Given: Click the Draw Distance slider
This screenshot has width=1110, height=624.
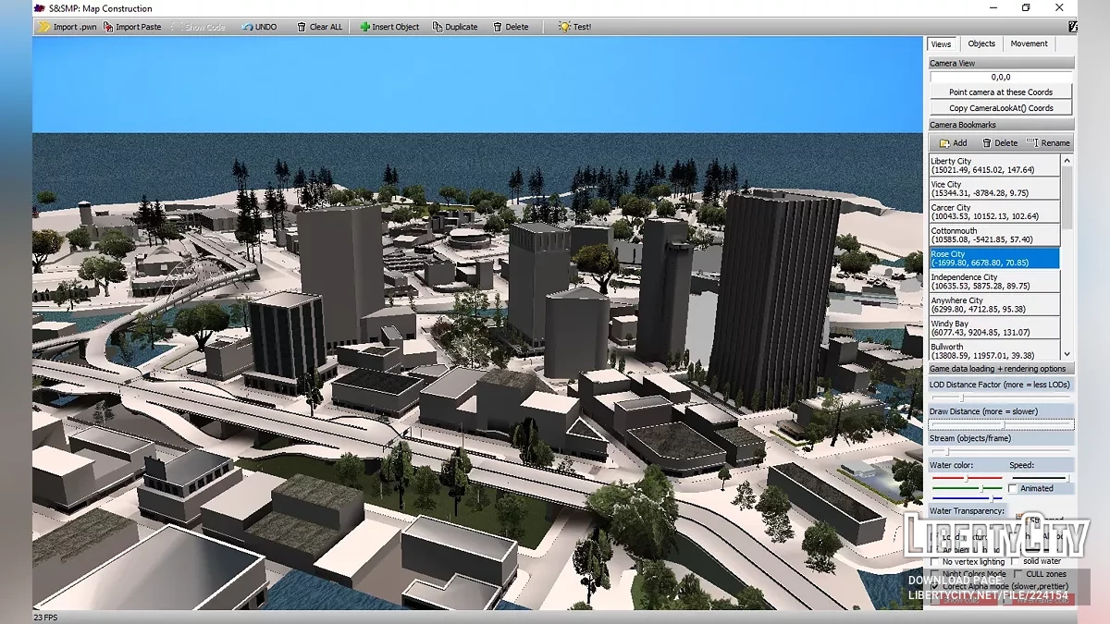Looking at the screenshot, I should (x=1002, y=425).
